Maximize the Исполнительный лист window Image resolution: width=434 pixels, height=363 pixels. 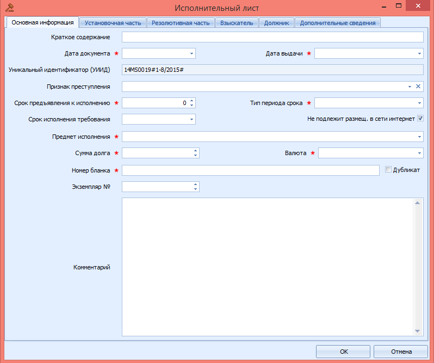pos(399,5)
